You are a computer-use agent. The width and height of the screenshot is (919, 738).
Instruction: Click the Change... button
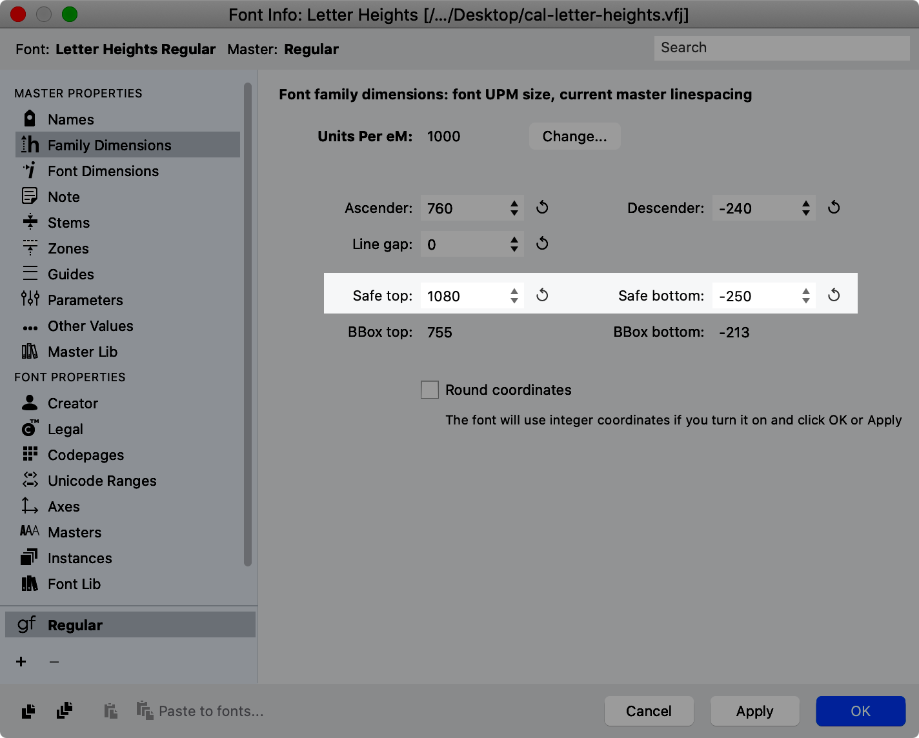pos(574,136)
